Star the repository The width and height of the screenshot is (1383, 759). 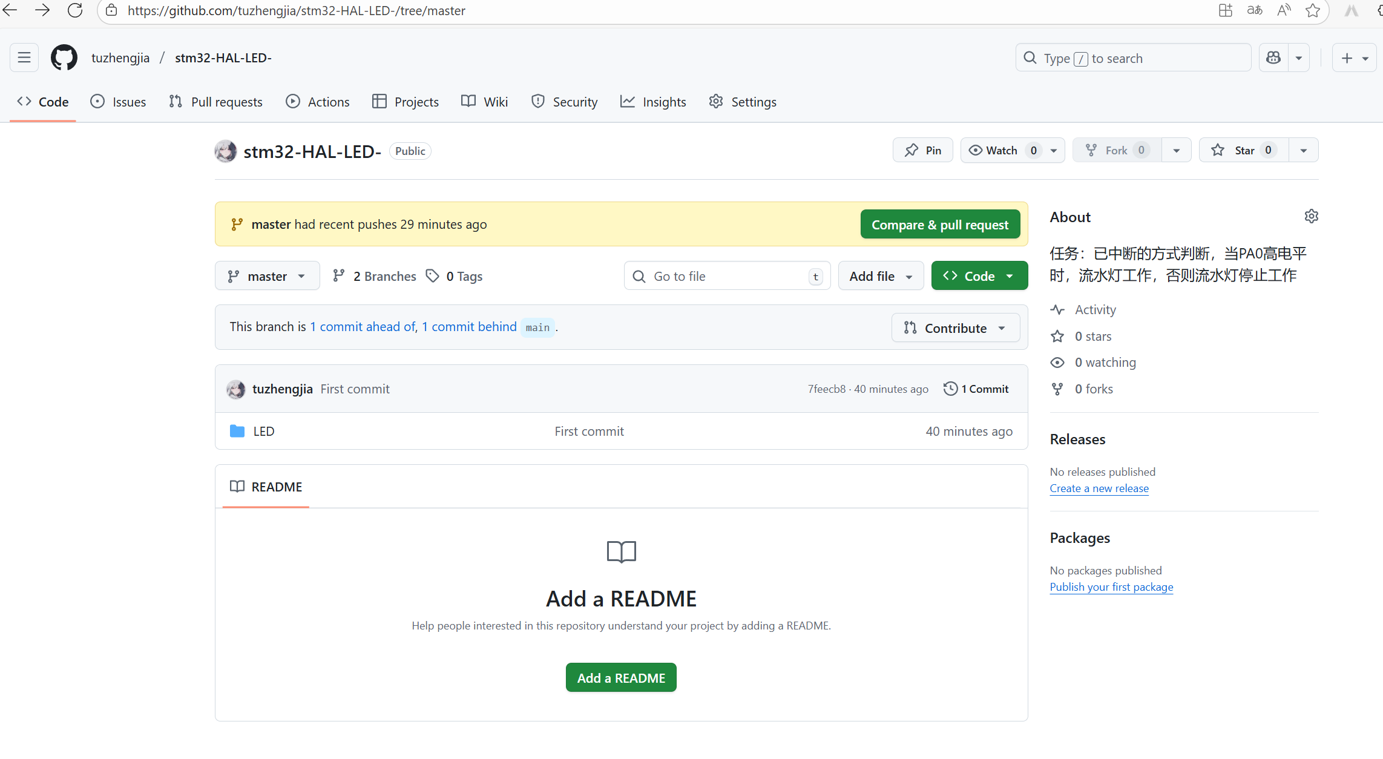click(1244, 150)
